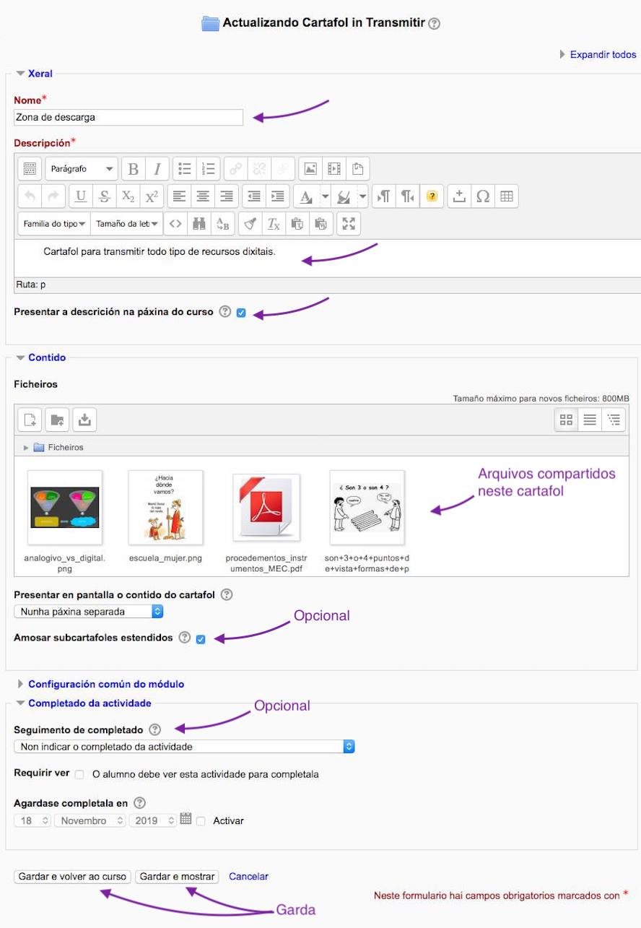Switch the editor to HTML source view
This screenshot has width=641, height=928.
pos(175,223)
